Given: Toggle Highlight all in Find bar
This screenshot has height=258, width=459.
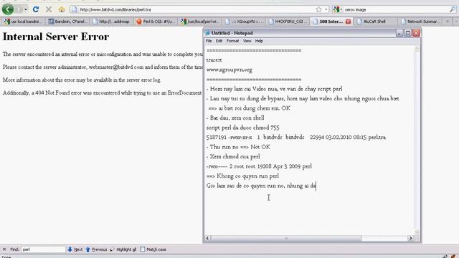Looking at the screenshot, I should click(x=123, y=249).
